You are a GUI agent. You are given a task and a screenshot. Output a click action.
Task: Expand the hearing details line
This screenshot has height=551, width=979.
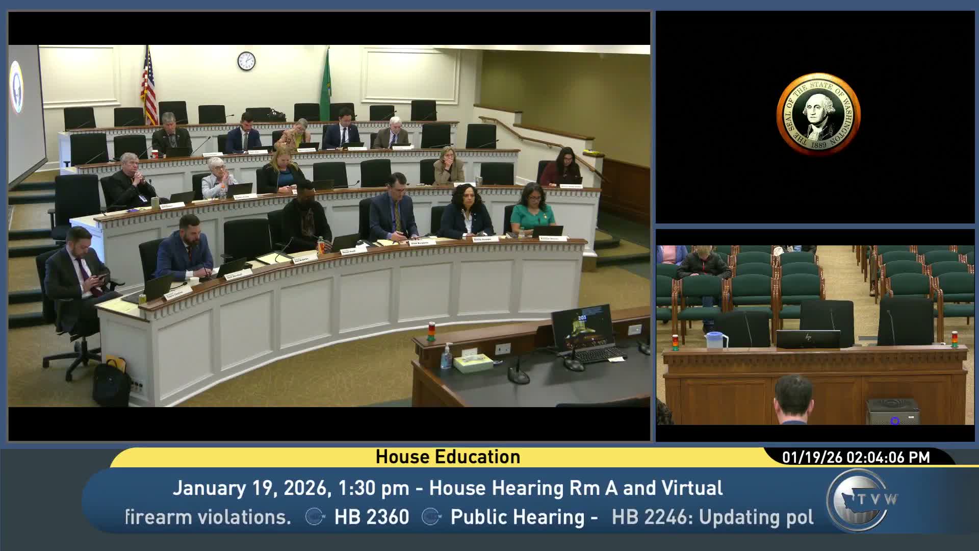[448, 488]
